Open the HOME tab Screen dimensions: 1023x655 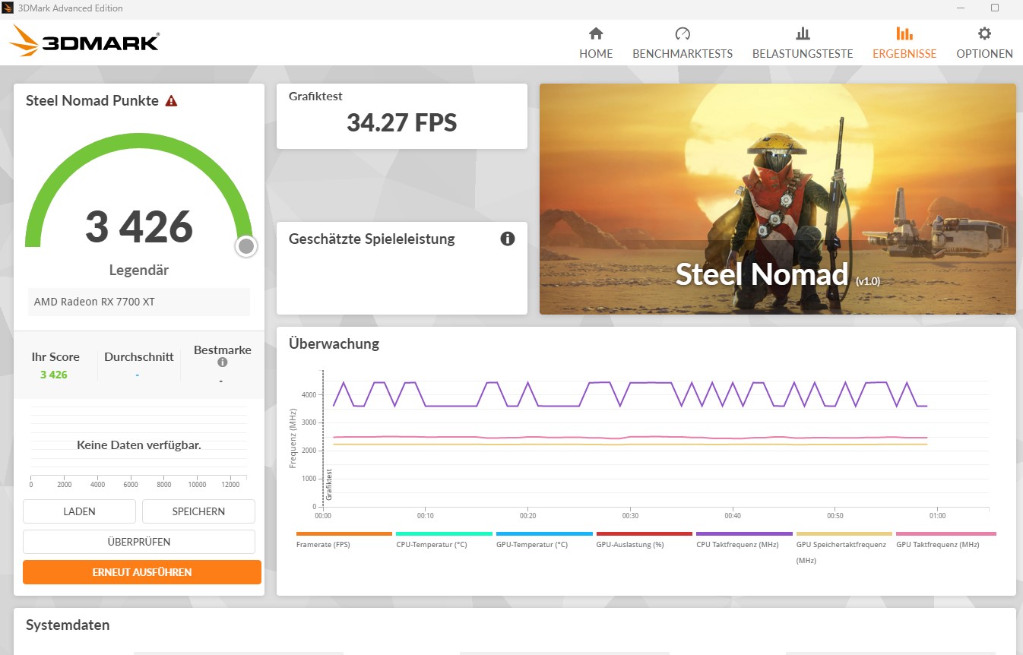coord(596,43)
